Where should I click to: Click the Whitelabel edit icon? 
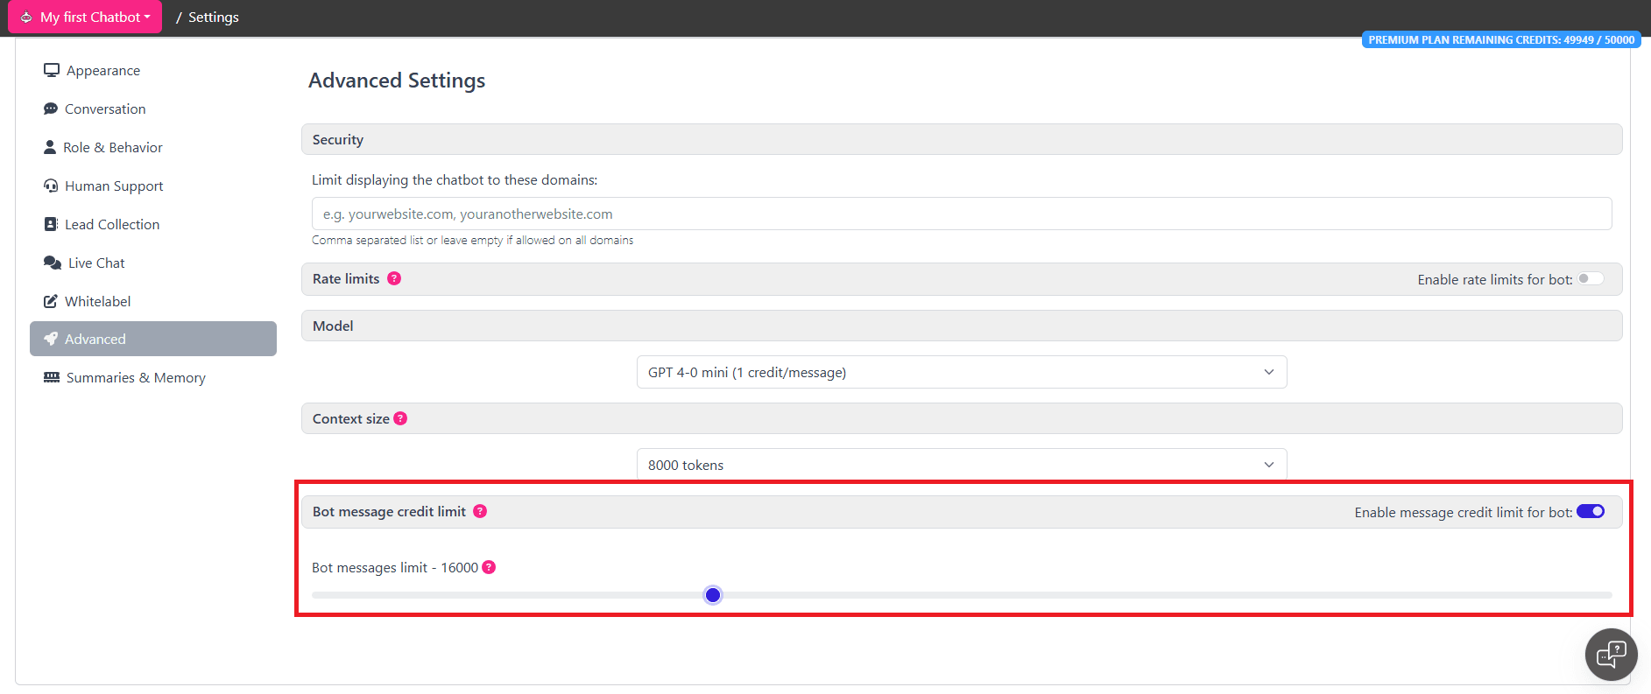pyautogui.click(x=51, y=301)
